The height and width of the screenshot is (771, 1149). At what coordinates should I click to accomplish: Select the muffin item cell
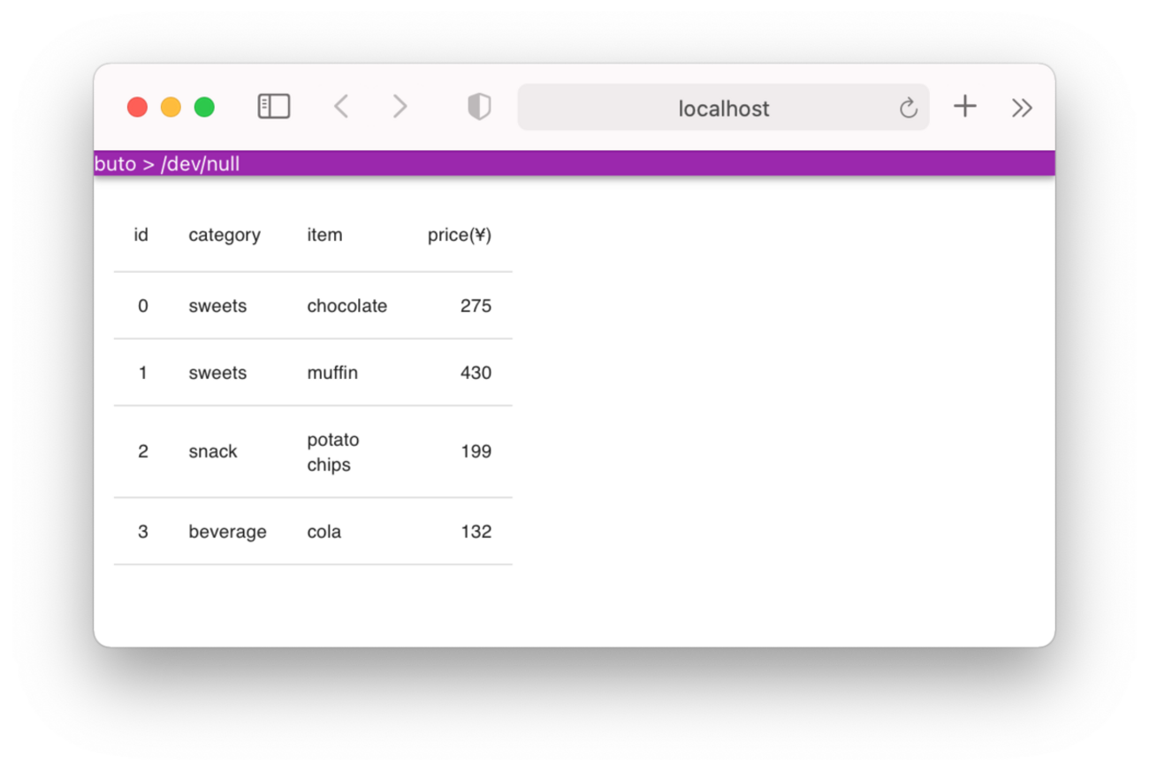(x=332, y=373)
